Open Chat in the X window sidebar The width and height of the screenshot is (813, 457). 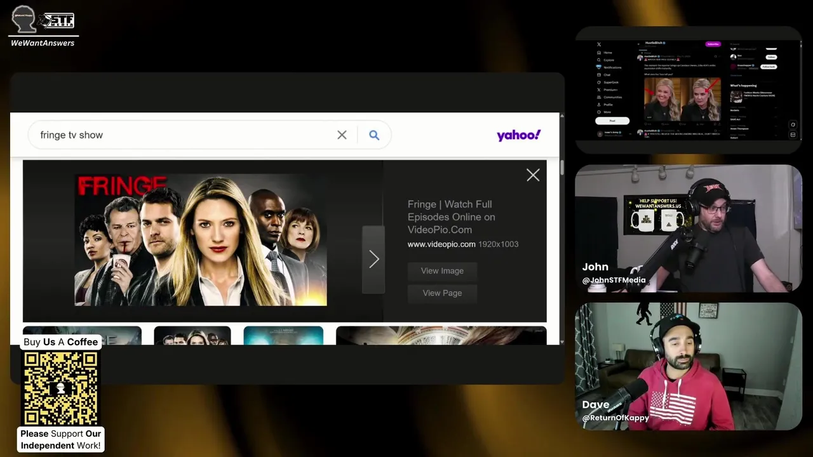pos(603,75)
